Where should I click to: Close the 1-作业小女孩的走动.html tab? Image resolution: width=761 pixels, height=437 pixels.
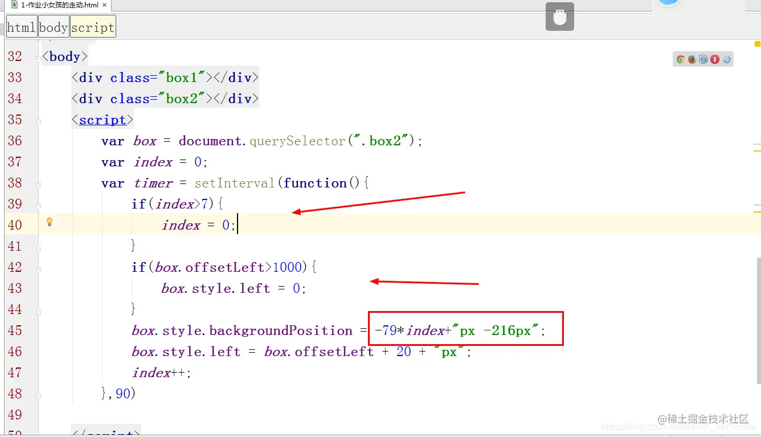click(105, 5)
